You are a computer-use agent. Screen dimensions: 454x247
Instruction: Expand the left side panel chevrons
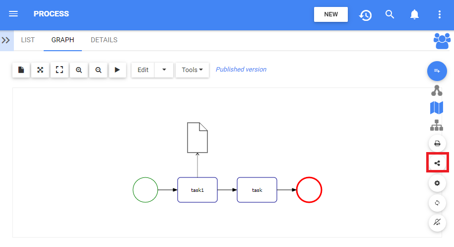[6, 40]
